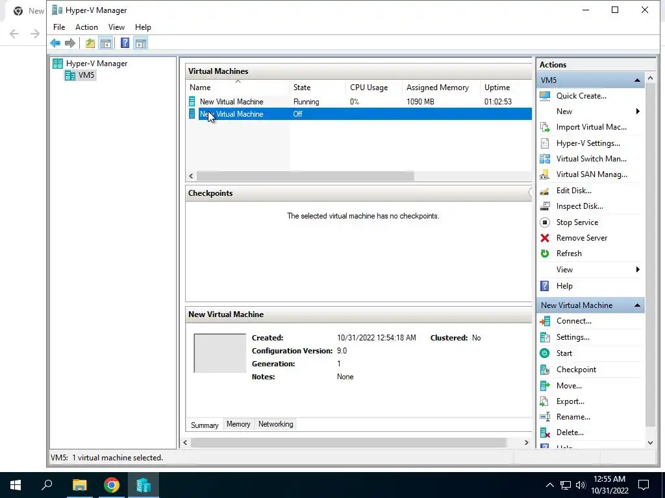Open Hyper-V Settings action
665x498 pixels.
[x=588, y=143]
